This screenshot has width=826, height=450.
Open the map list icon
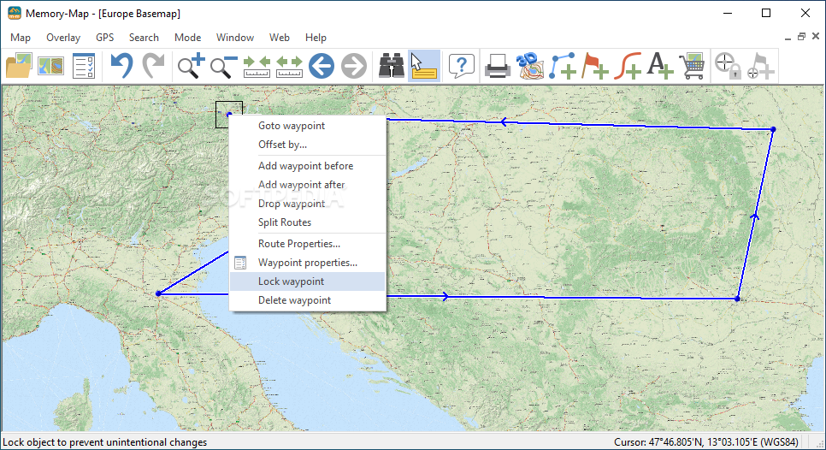pos(51,66)
